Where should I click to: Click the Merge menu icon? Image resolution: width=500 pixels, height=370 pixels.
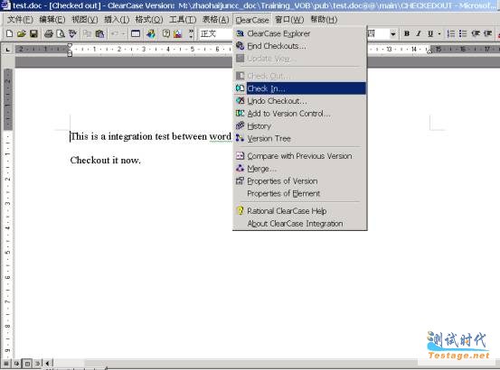tap(241, 168)
